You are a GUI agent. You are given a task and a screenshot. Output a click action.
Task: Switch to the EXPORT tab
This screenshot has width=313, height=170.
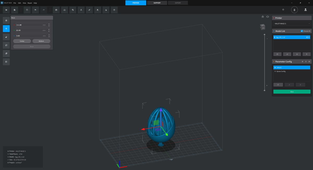(x=178, y=3)
